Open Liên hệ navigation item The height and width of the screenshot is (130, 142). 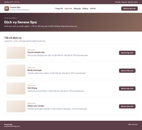click(x=93, y=8)
